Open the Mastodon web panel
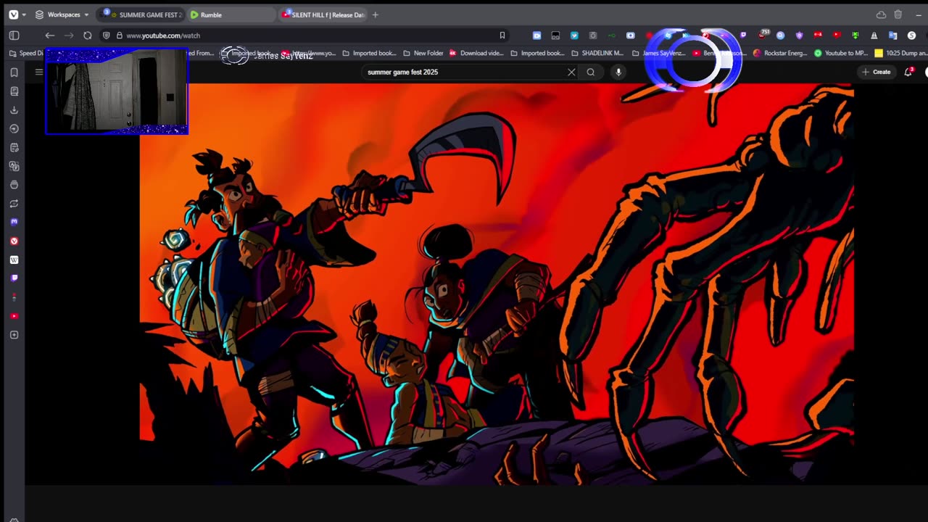 point(14,223)
